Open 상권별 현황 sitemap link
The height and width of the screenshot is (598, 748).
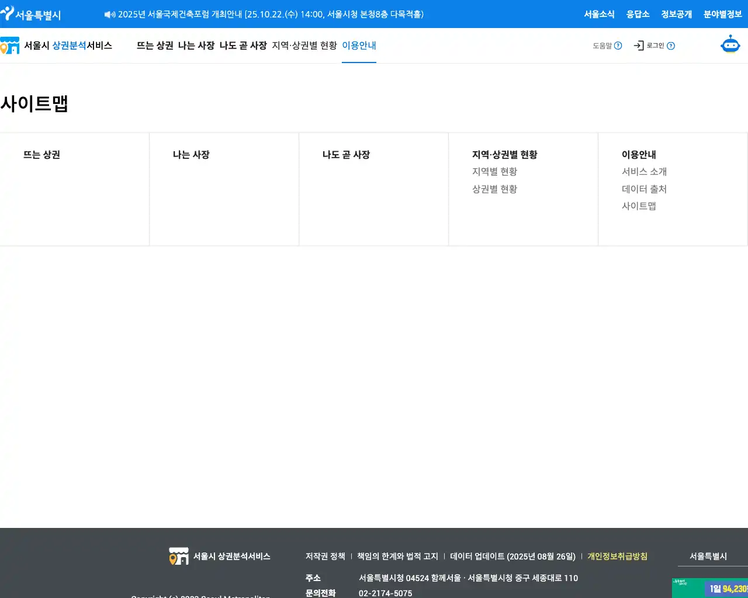tap(494, 189)
